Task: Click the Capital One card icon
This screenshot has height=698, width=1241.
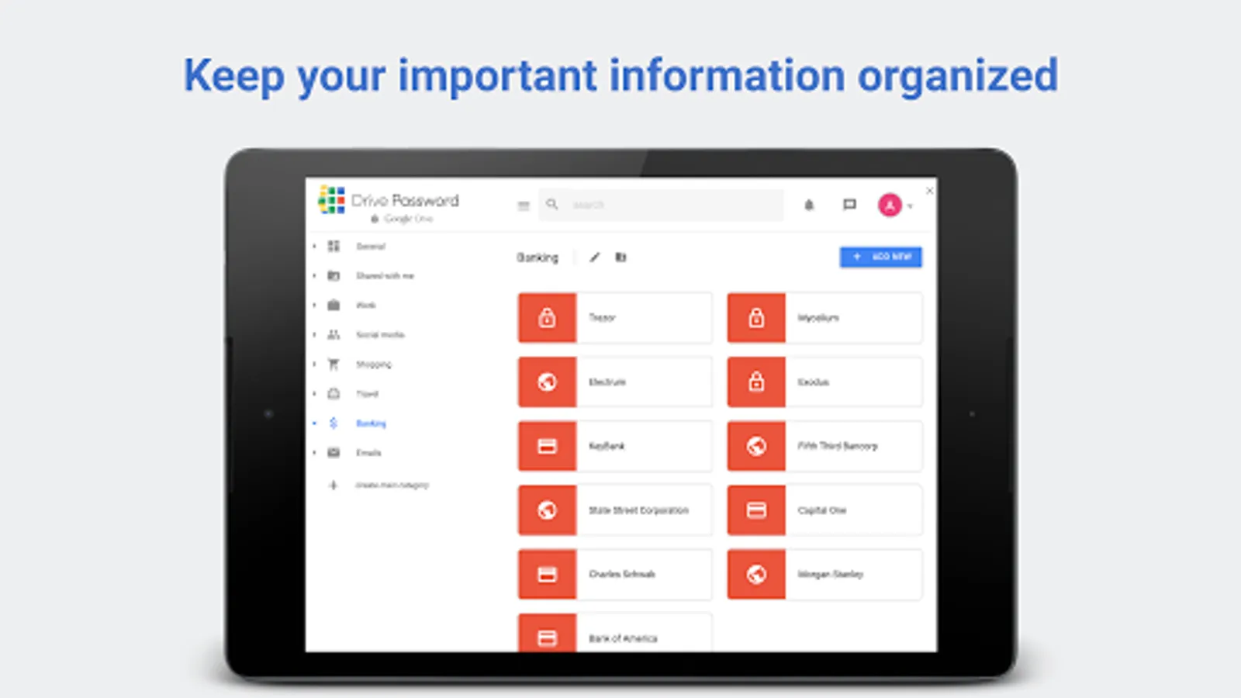Action: (756, 510)
